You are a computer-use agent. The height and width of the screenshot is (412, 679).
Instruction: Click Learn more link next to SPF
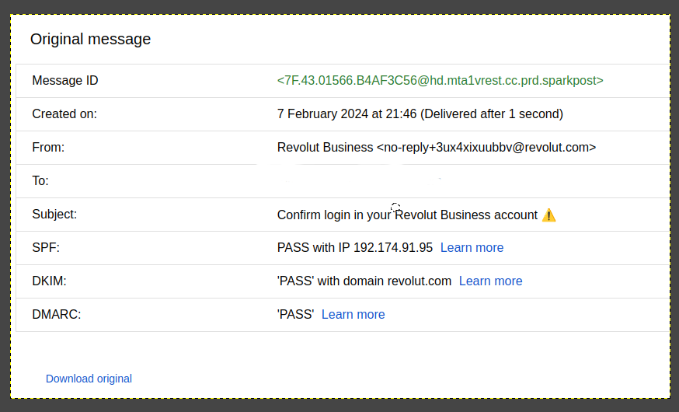pyautogui.click(x=472, y=247)
